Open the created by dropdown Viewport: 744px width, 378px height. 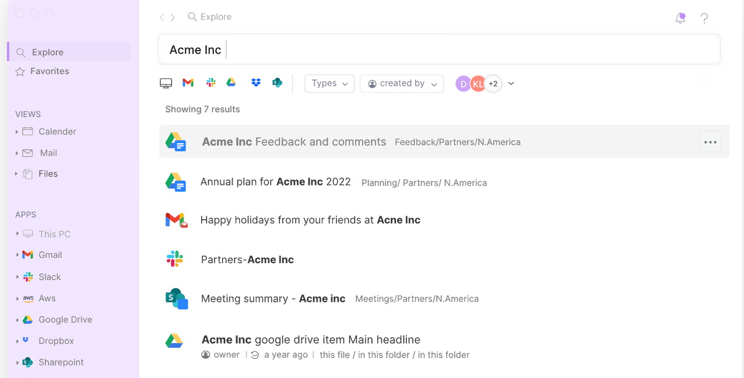402,83
